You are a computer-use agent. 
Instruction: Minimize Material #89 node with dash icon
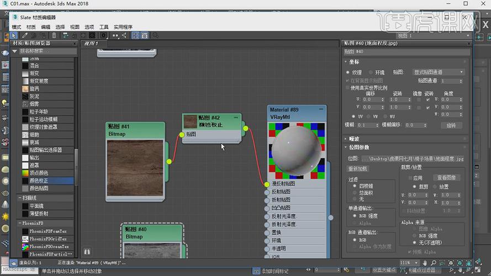click(x=321, y=109)
